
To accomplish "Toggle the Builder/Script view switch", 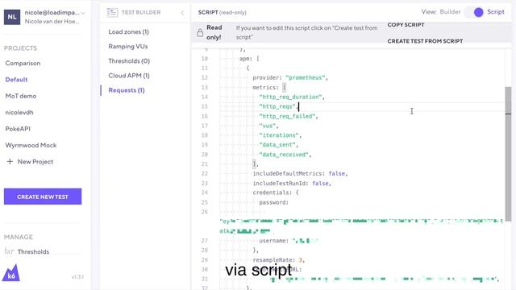I will [474, 12].
